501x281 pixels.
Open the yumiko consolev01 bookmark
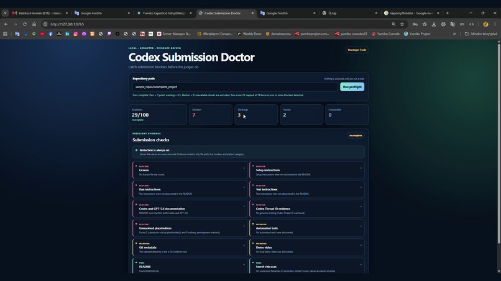coord(351,34)
